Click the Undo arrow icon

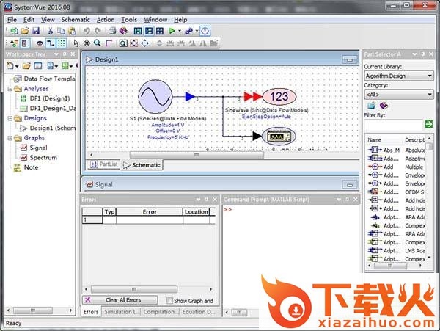point(86,31)
